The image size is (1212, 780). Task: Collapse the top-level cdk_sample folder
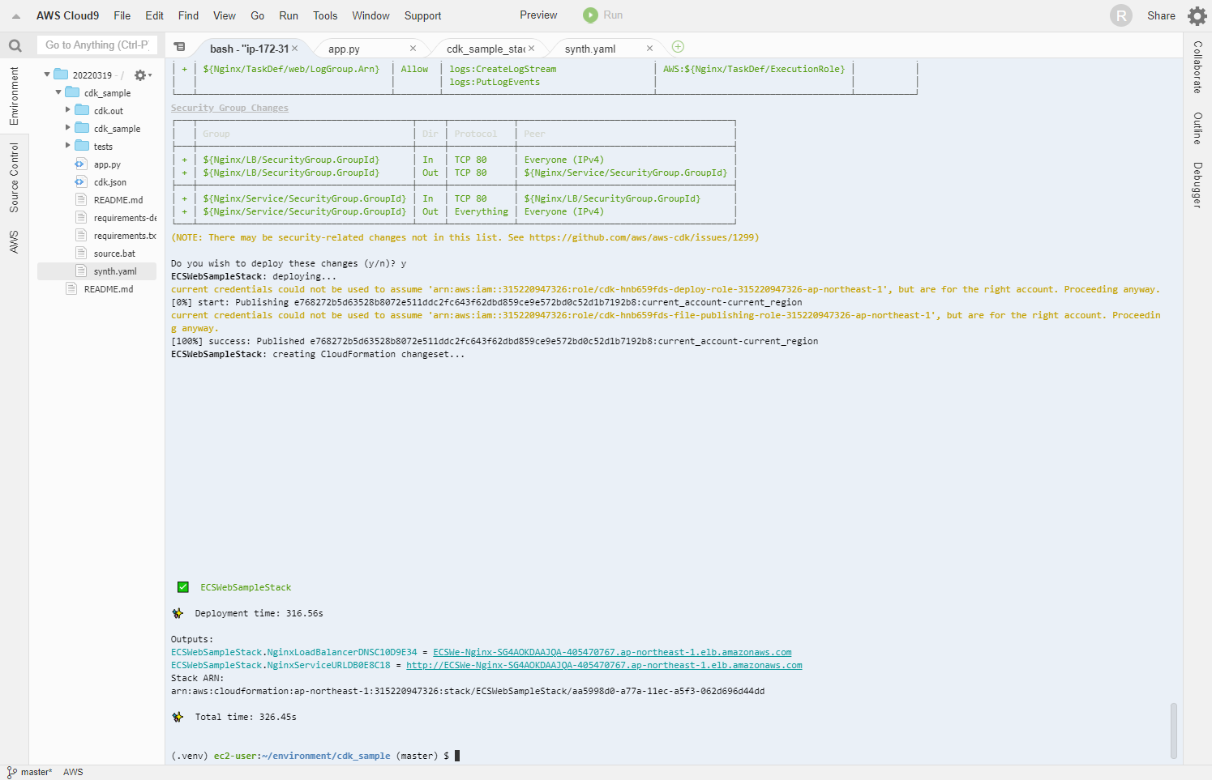click(58, 92)
